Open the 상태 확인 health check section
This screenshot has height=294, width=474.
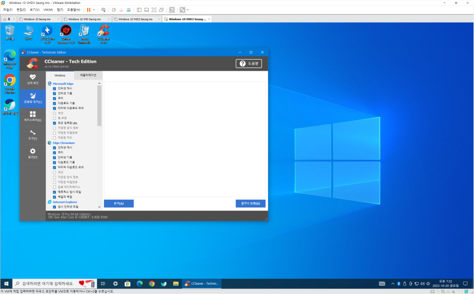(33, 80)
